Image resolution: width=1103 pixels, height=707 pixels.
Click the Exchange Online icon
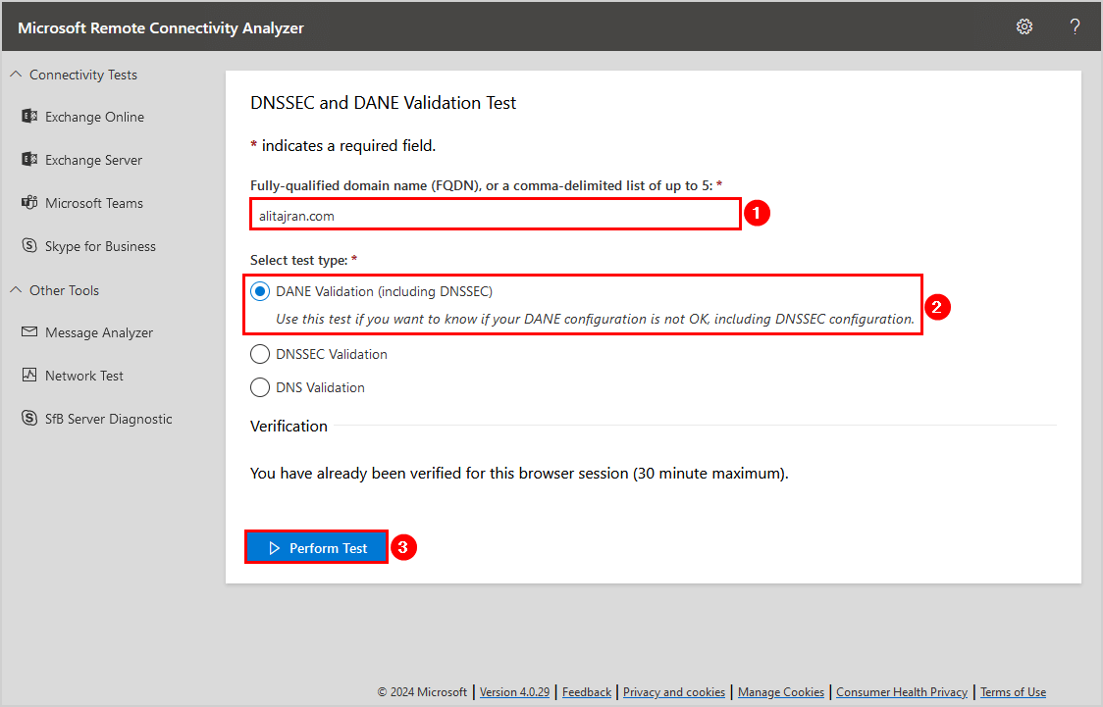[29, 117]
